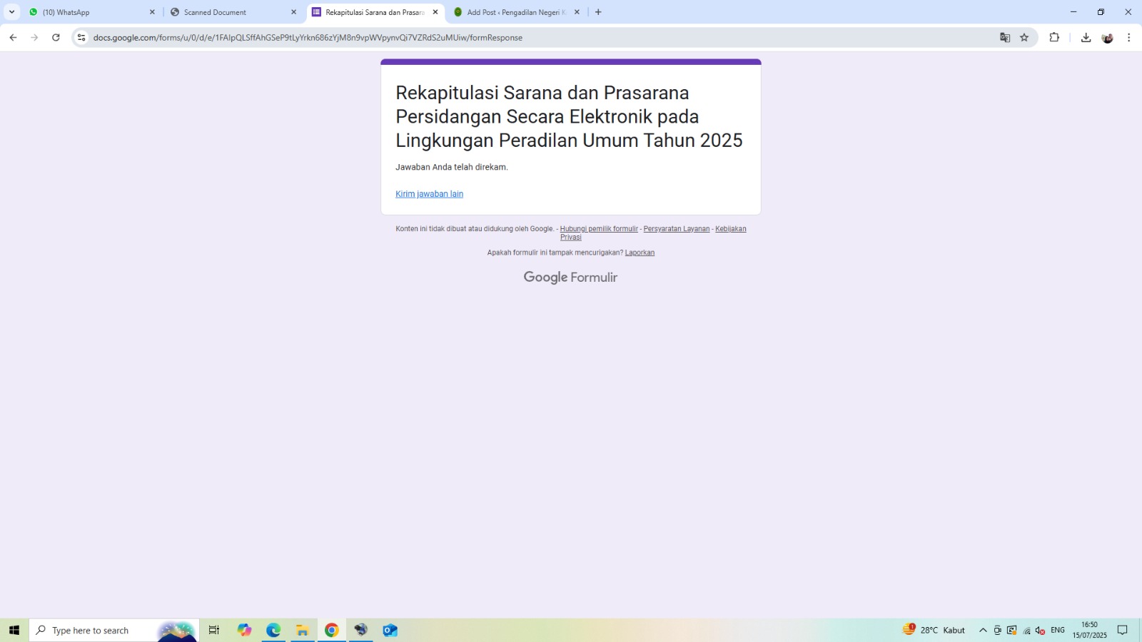View site information icon beside URL
Screen dimensions: 1142x642
[x=81, y=38]
